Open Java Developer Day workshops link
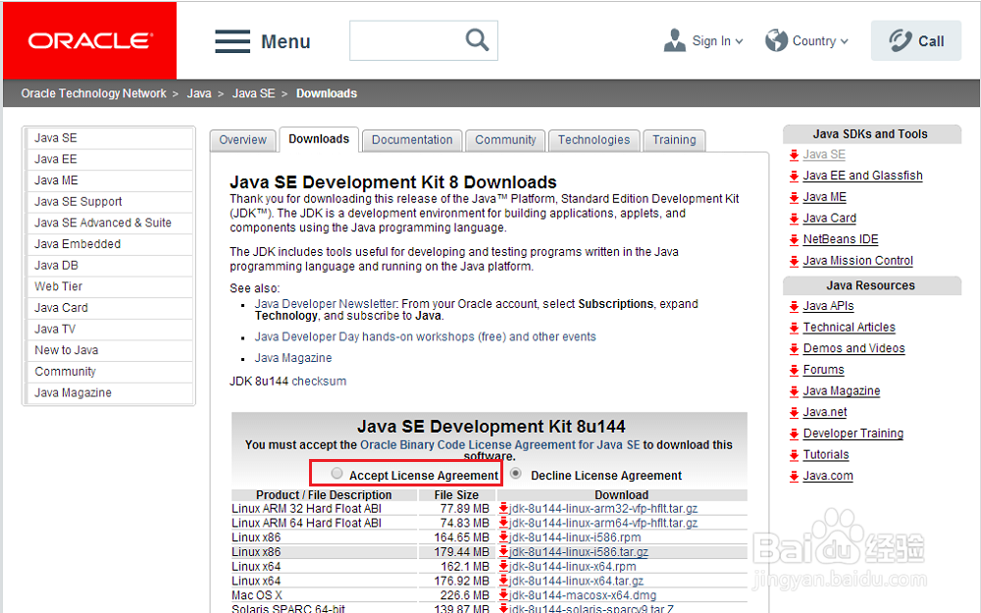 (x=425, y=336)
